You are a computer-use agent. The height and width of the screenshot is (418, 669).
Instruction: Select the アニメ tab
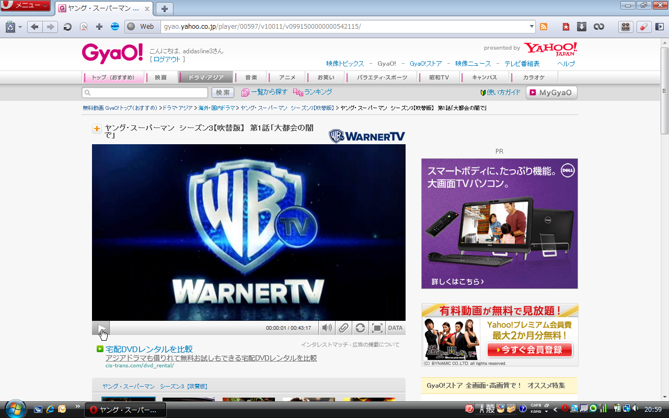pyautogui.click(x=287, y=77)
